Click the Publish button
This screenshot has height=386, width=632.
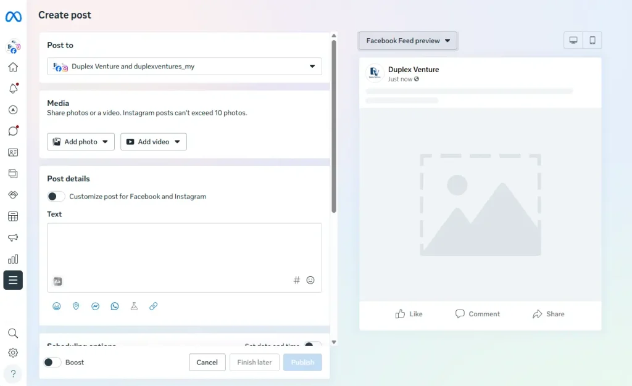(x=302, y=362)
